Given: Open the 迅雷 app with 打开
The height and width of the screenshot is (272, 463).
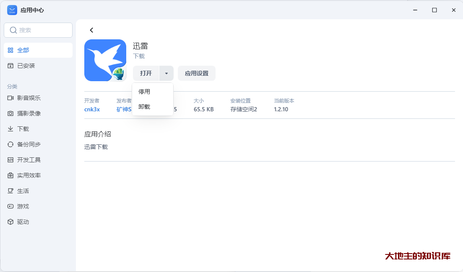Looking at the screenshot, I should point(146,73).
